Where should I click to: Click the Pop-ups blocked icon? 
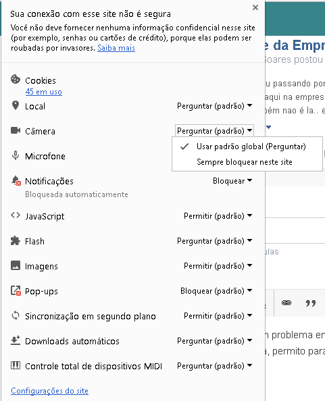pos(16,291)
